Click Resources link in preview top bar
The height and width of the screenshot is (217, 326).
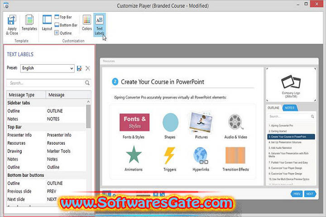pos(109,61)
